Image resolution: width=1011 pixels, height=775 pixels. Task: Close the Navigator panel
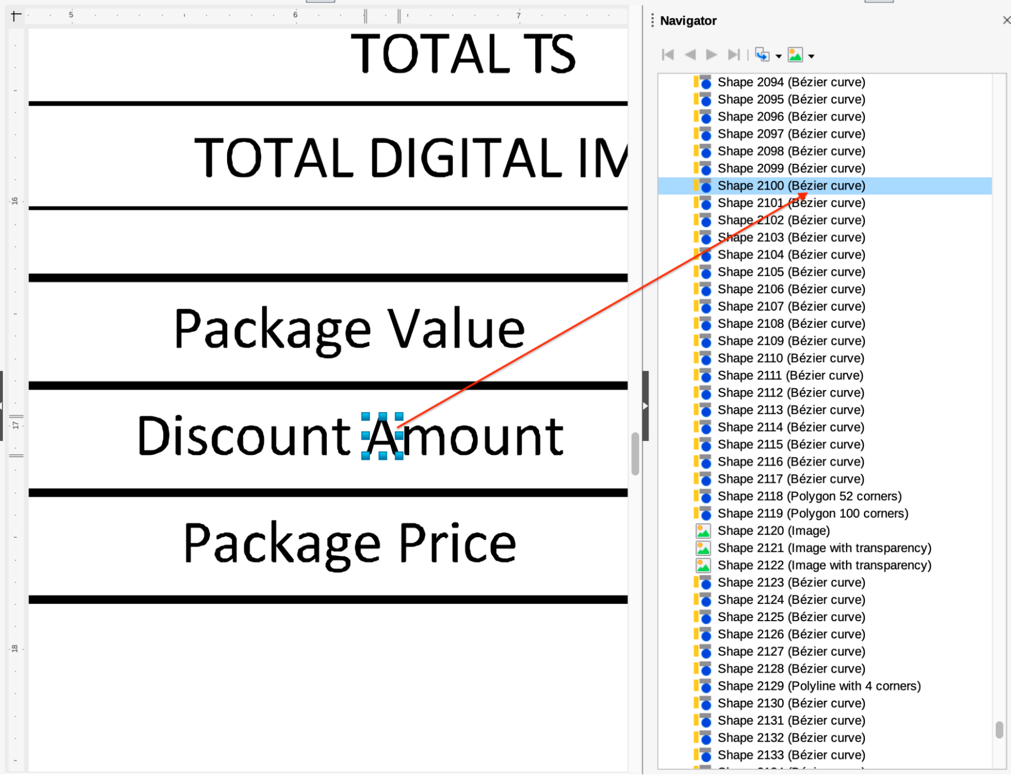coord(1006,20)
